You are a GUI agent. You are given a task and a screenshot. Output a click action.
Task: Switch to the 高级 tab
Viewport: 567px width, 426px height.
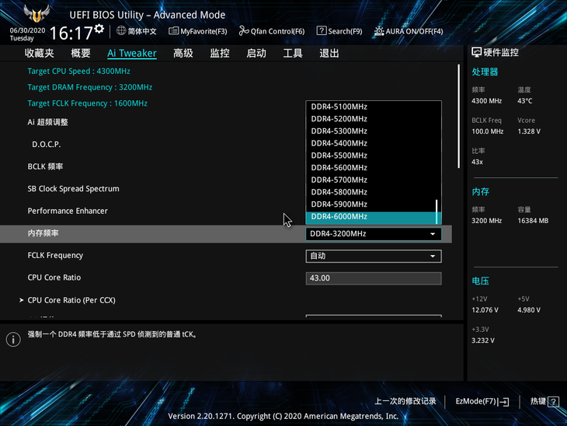pos(183,53)
